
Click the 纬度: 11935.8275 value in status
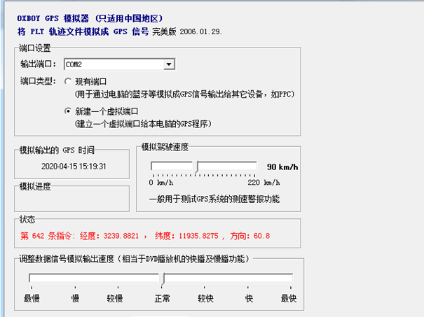[x=186, y=236]
